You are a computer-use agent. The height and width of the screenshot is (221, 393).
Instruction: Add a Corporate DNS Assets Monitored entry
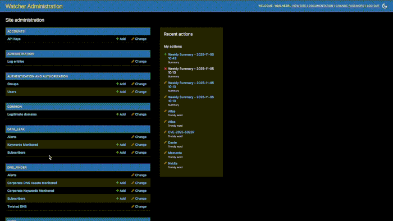[x=121, y=183]
